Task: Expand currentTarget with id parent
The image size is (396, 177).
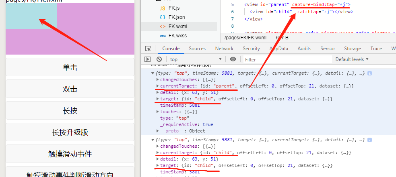Action: (158, 86)
